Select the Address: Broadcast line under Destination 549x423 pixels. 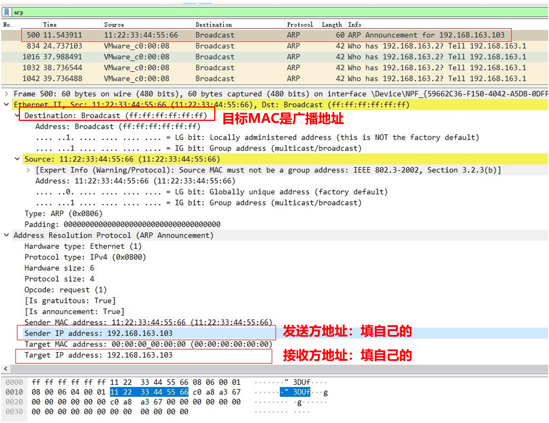pos(118,126)
